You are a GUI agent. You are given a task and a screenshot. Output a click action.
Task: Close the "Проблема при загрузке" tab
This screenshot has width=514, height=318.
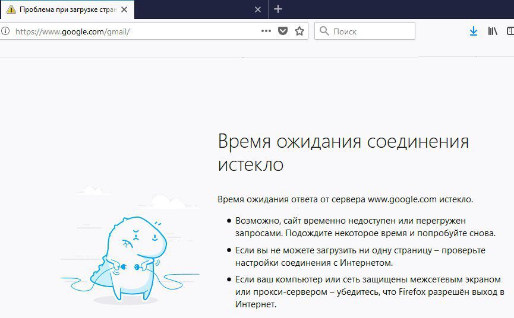tap(124, 9)
